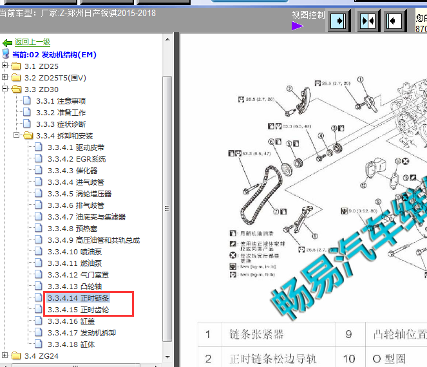Click the green back arrow icon

[7, 42]
